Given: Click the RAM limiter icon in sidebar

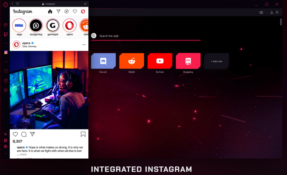Looking at the screenshot, I should tap(6, 141).
